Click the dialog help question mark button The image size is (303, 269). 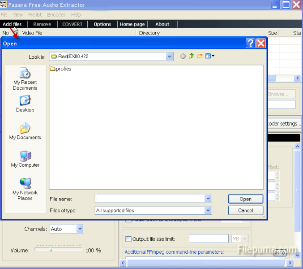[250, 43]
